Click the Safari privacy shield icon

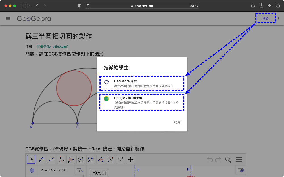pos(79,6)
